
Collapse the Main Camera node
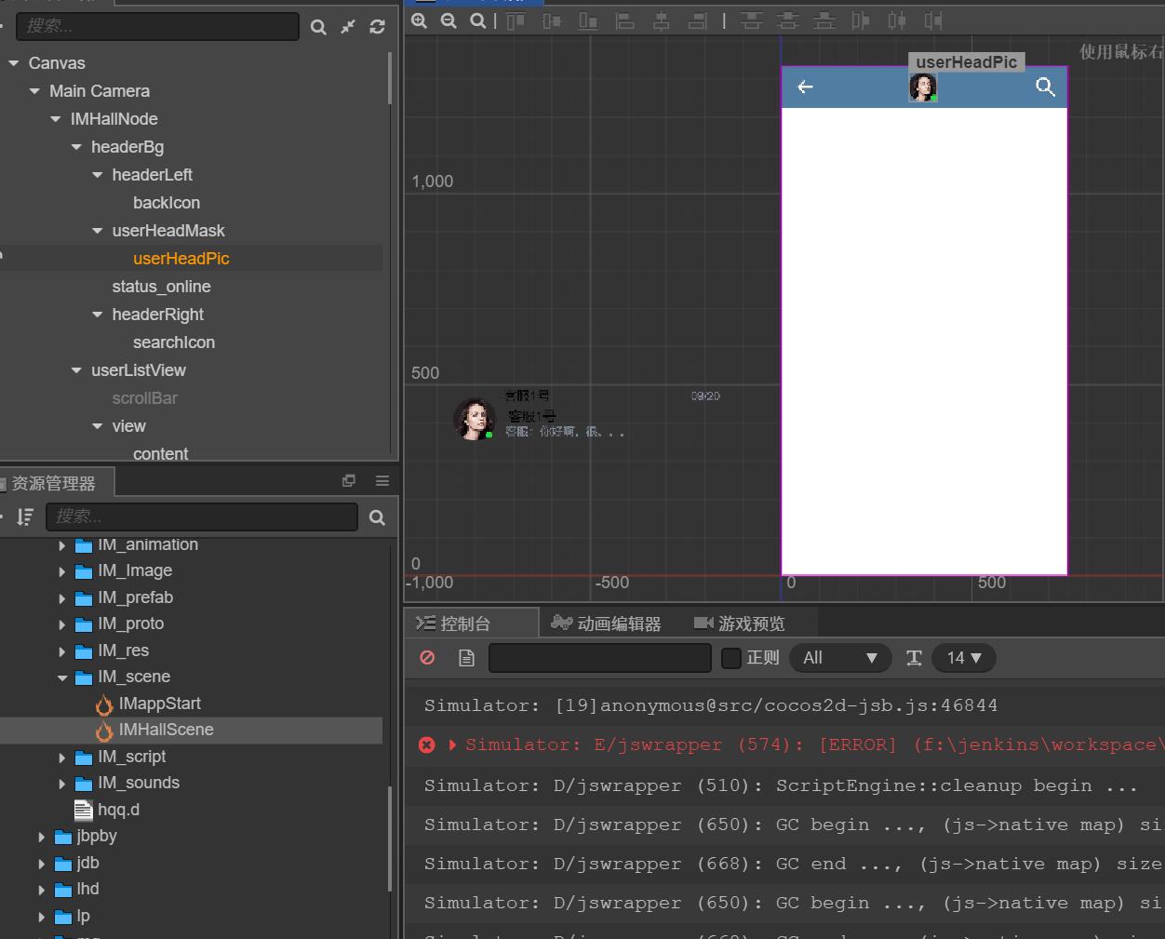click(34, 91)
